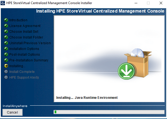Select the HPE Support Alerts step label
Screen dimensions: 167x119
pos(24,78)
